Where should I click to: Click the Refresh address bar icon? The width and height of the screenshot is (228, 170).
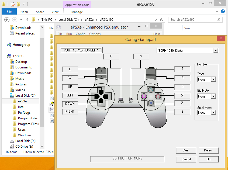click(x=161, y=20)
